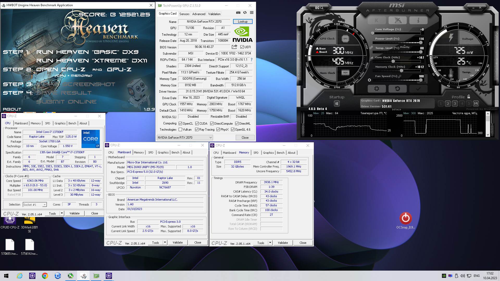Click the BIOS export/share icon in GPU-Z
Viewport: 500px width, 281px height.
pyautogui.click(x=234, y=47)
